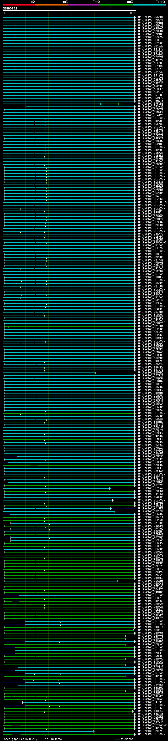This screenshot has width=168, height=741.
Task: Select the UniRef100_B4F822 label
Action: tap(151, 60)
